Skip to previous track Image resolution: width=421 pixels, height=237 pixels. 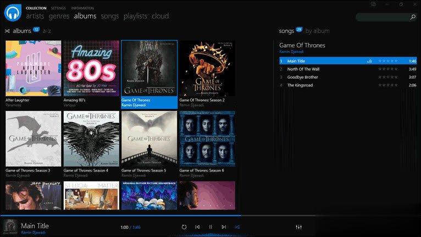click(x=197, y=227)
